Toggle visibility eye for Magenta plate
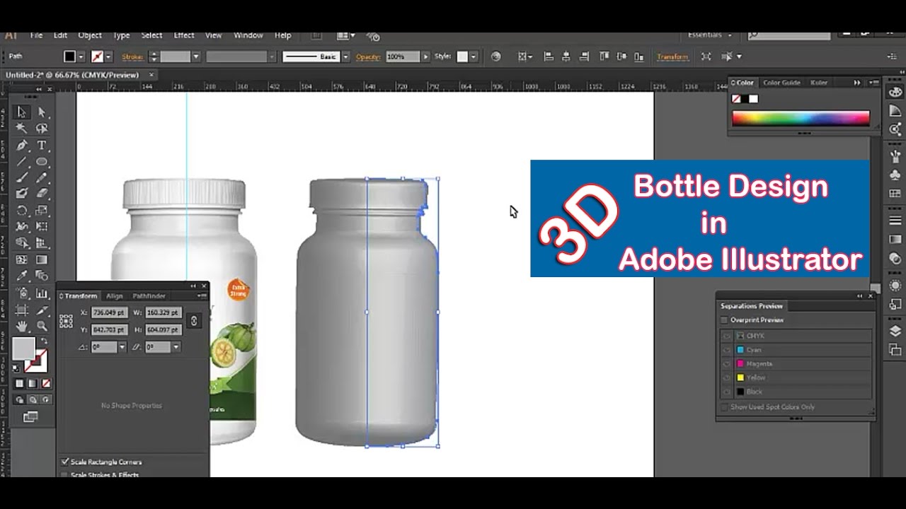 tap(727, 363)
